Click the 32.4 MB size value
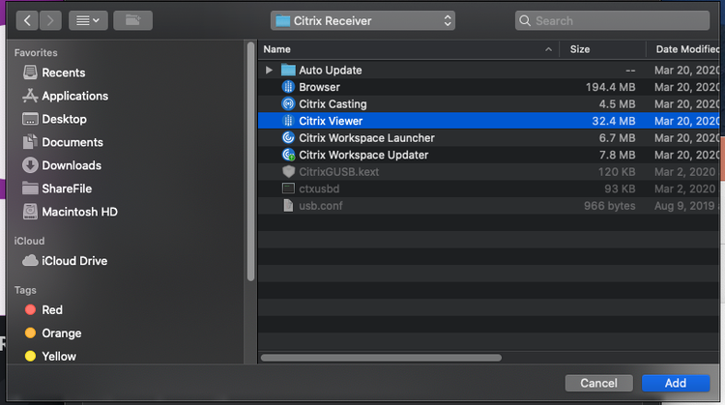Screen dimensions: 725x405 (x=614, y=121)
